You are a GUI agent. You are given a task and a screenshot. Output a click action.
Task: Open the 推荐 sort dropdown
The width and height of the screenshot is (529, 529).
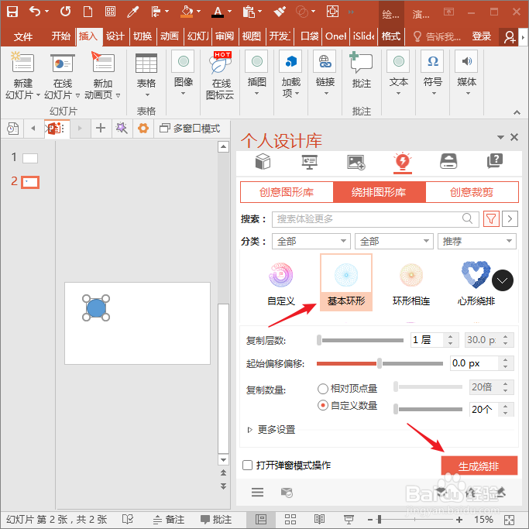(476, 241)
